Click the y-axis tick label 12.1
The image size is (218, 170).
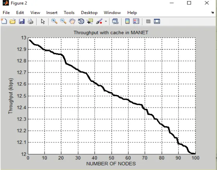(21, 142)
